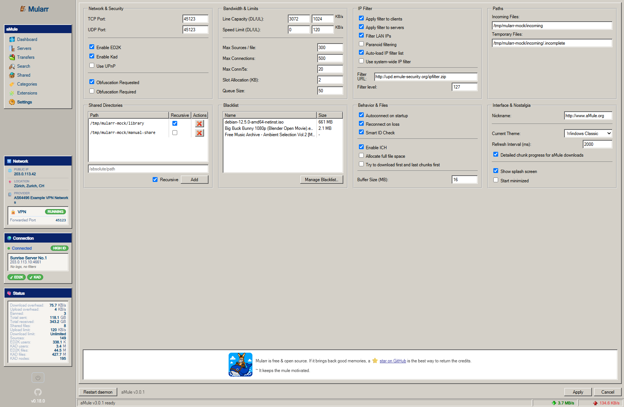The image size is (624, 407).
Task: Disable the Enable ED2K checkbox
Action: [92, 47]
